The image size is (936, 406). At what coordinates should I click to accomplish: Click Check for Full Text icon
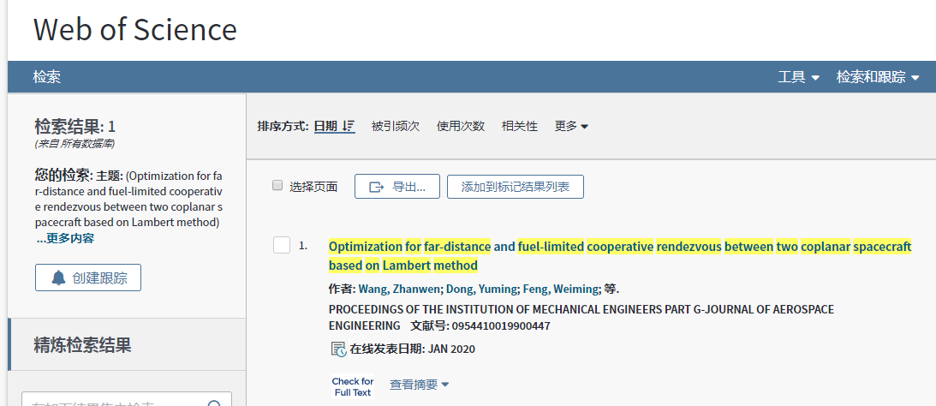click(x=352, y=387)
